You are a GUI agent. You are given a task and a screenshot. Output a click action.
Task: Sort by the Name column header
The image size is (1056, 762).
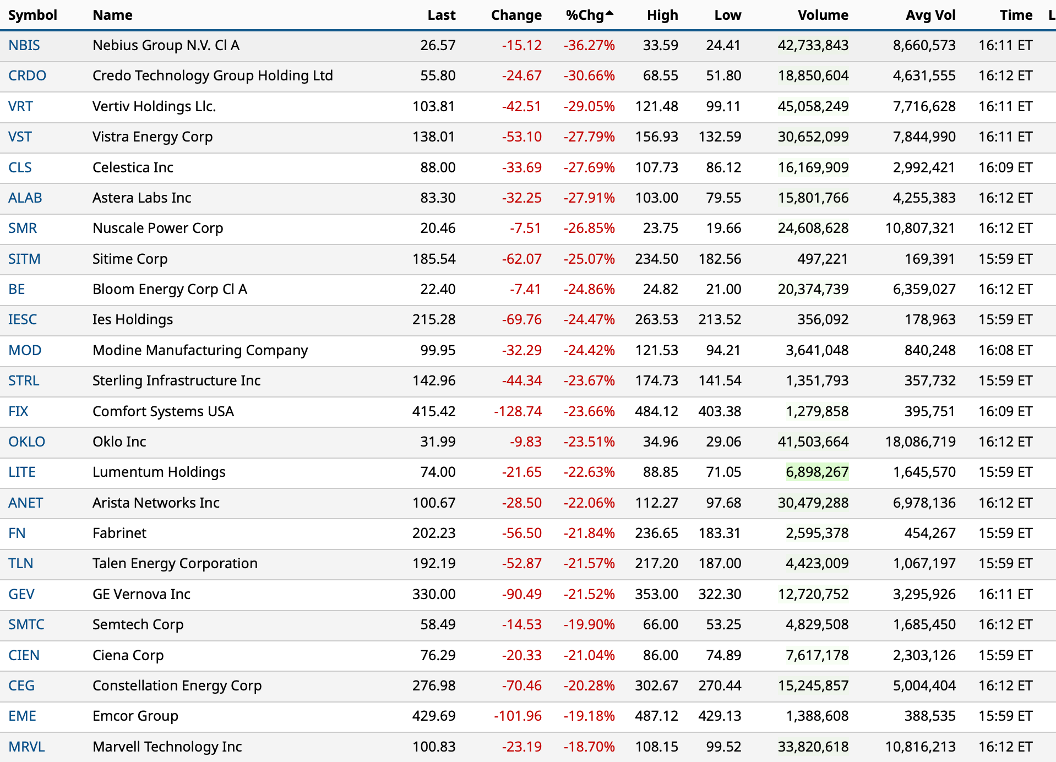[112, 15]
